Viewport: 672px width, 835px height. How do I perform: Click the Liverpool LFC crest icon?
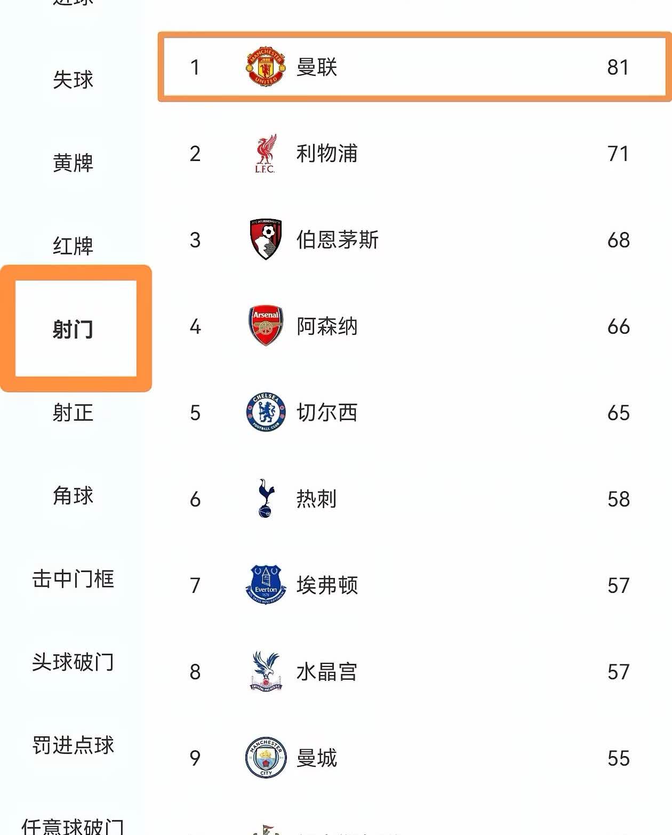265,154
